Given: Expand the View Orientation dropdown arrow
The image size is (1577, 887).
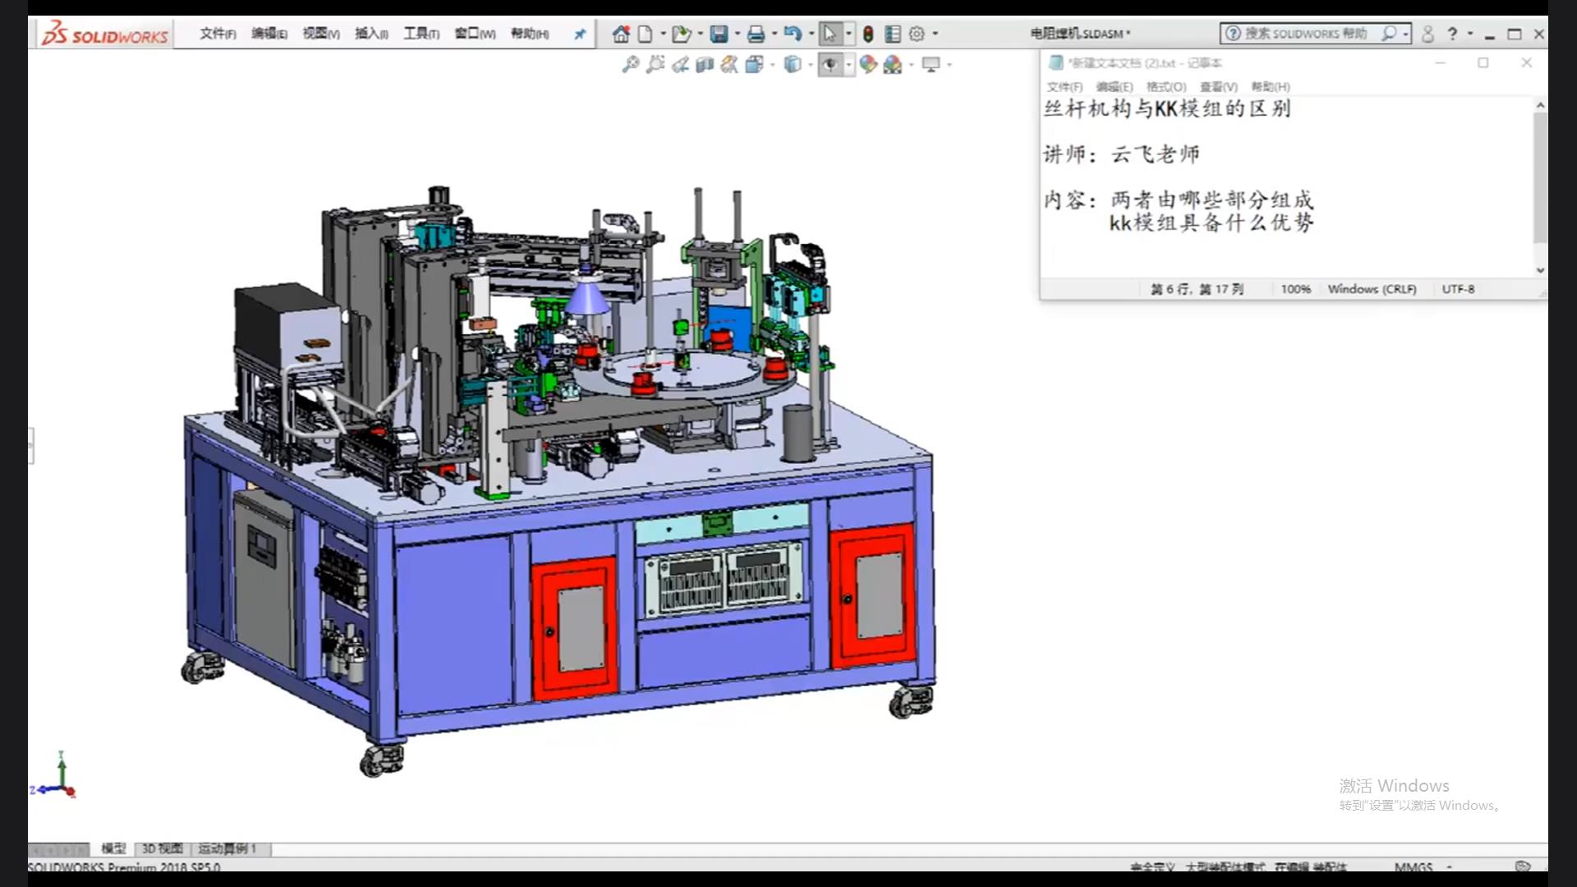Looking at the screenshot, I should (x=772, y=64).
